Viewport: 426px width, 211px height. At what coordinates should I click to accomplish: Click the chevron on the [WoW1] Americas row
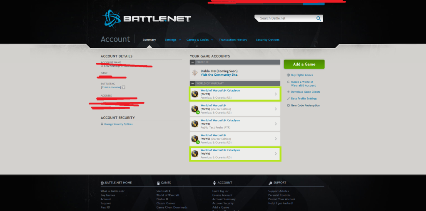coord(276,94)
